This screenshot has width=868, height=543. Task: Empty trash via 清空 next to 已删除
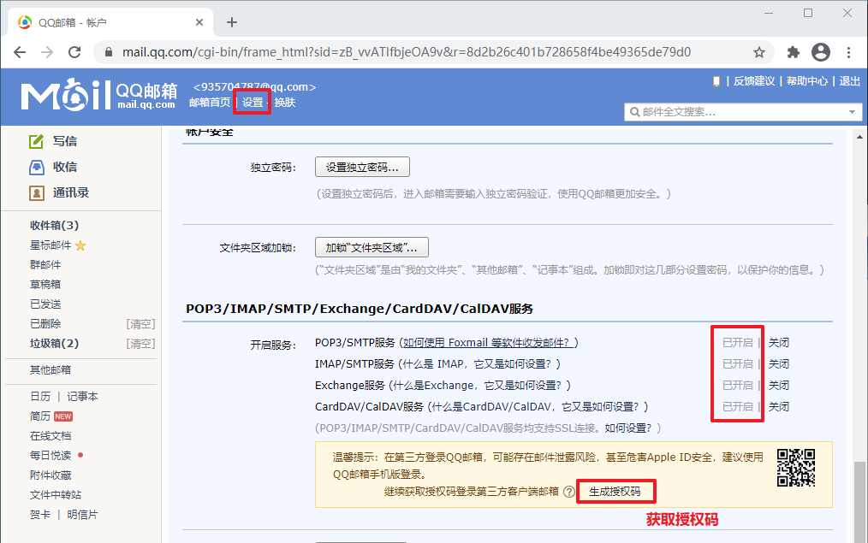(x=141, y=323)
